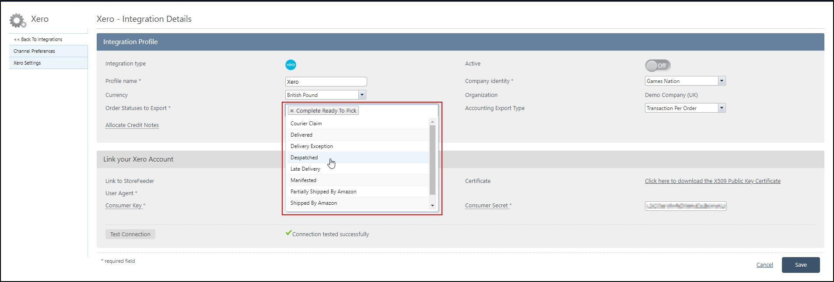Select Delivered order status
This screenshot has height=282, width=834.
coord(357,135)
